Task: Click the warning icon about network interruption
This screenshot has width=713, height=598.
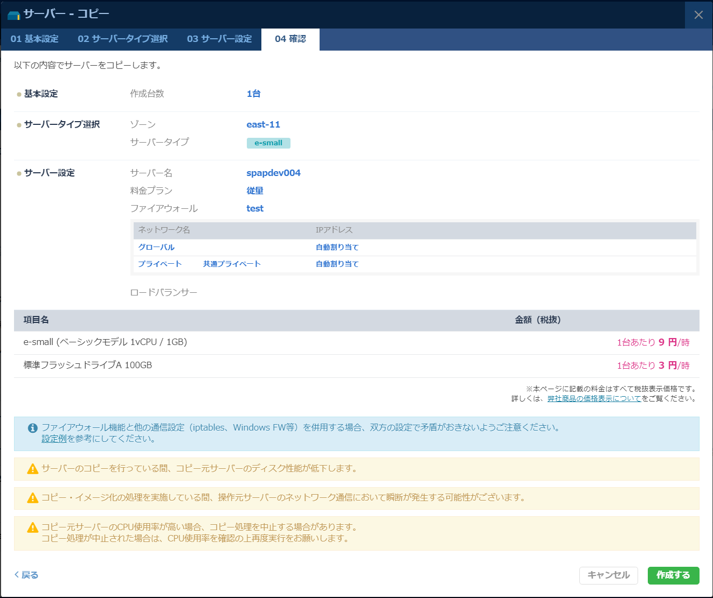Action: coord(31,498)
